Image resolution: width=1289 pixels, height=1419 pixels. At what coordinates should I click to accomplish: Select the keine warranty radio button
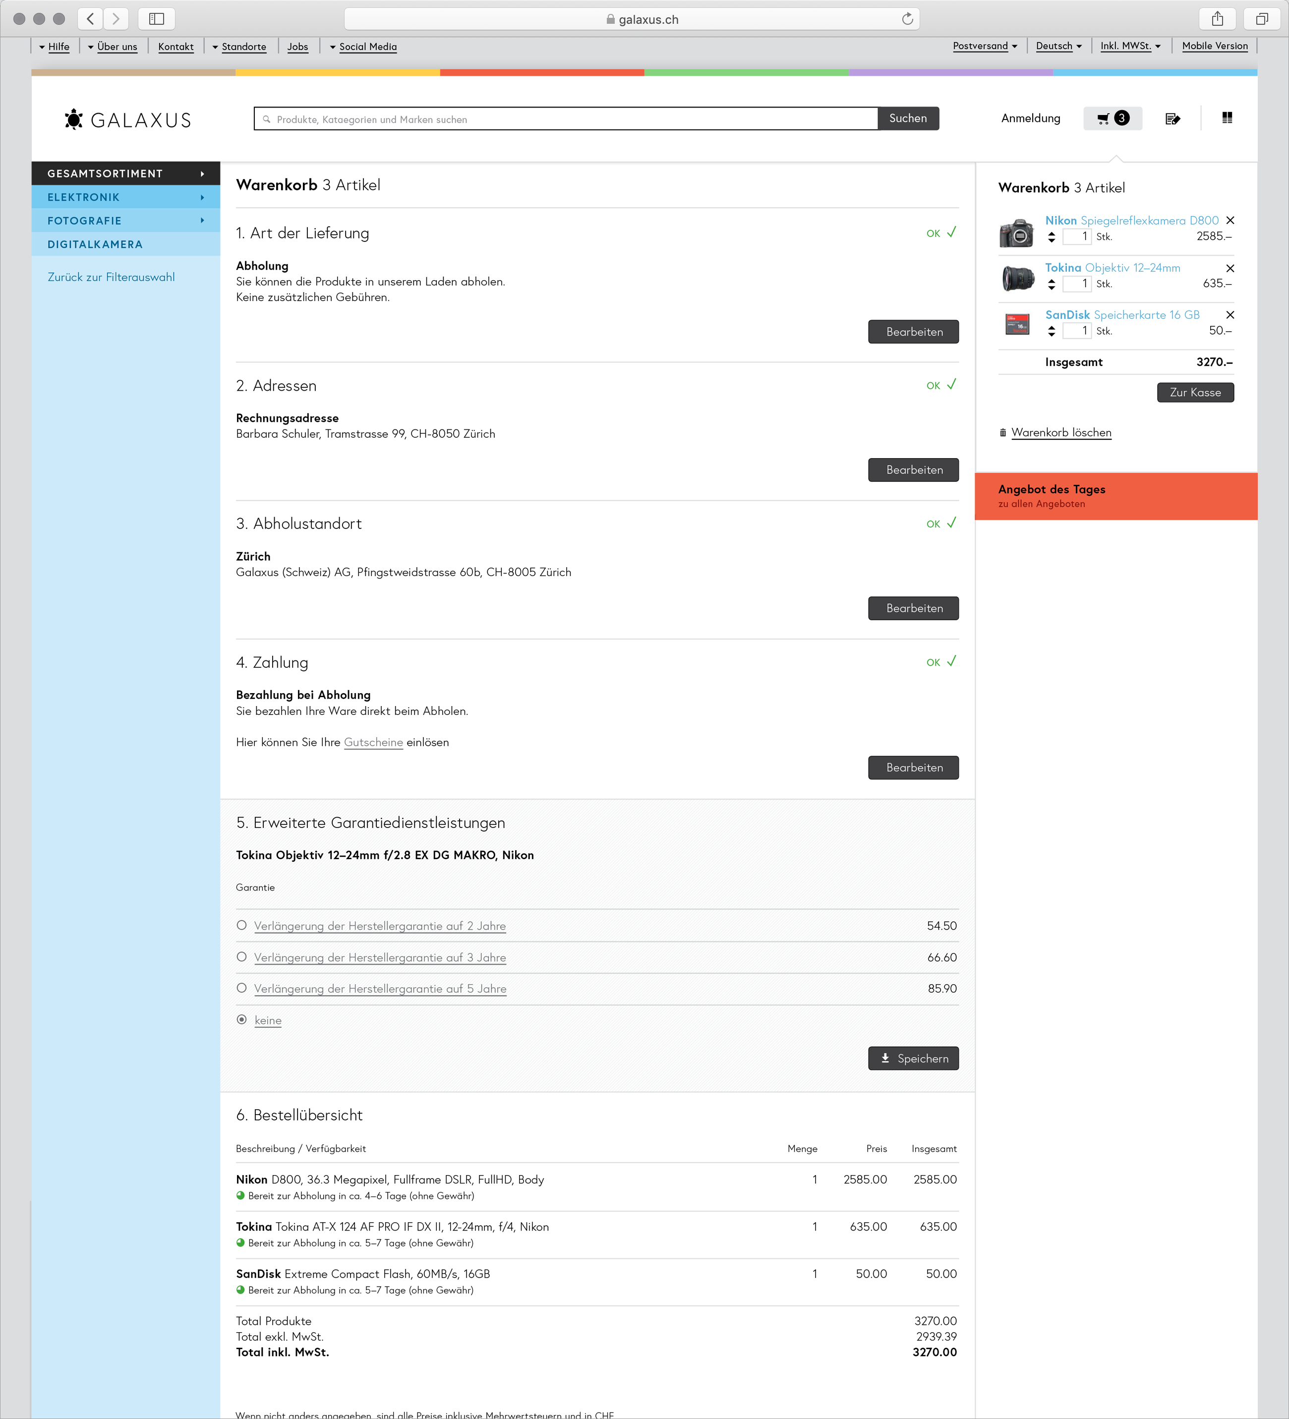click(x=241, y=1019)
